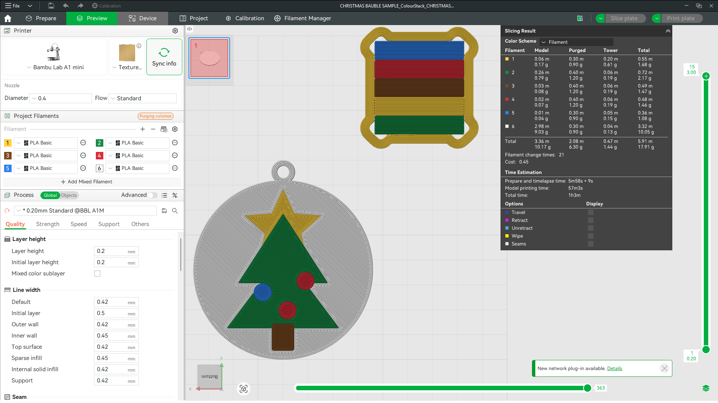Switch process scope to Global
Image resolution: width=718 pixels, height=403 pixels.
coord(50,195)
